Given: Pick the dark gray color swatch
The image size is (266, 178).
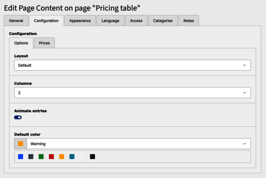Looking at the screenshot, I should click(31, 156).
